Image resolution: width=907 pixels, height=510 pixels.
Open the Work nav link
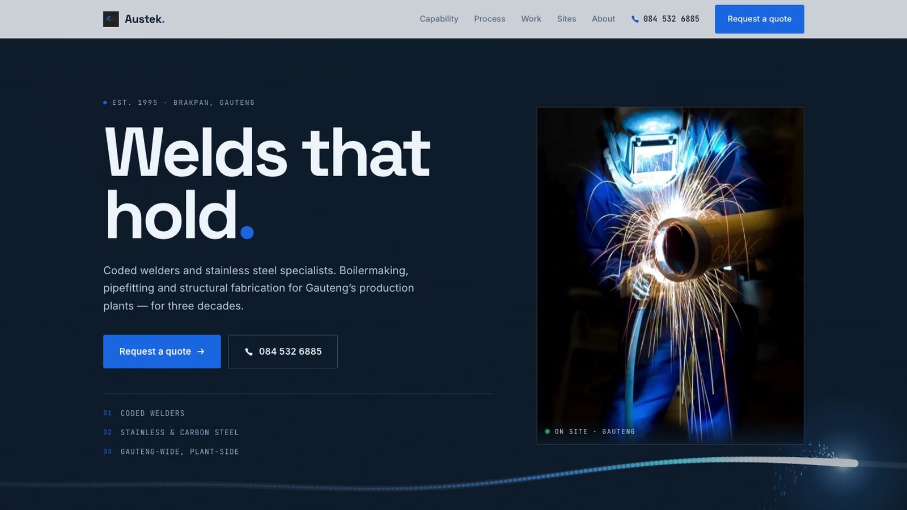click(531, 19)
